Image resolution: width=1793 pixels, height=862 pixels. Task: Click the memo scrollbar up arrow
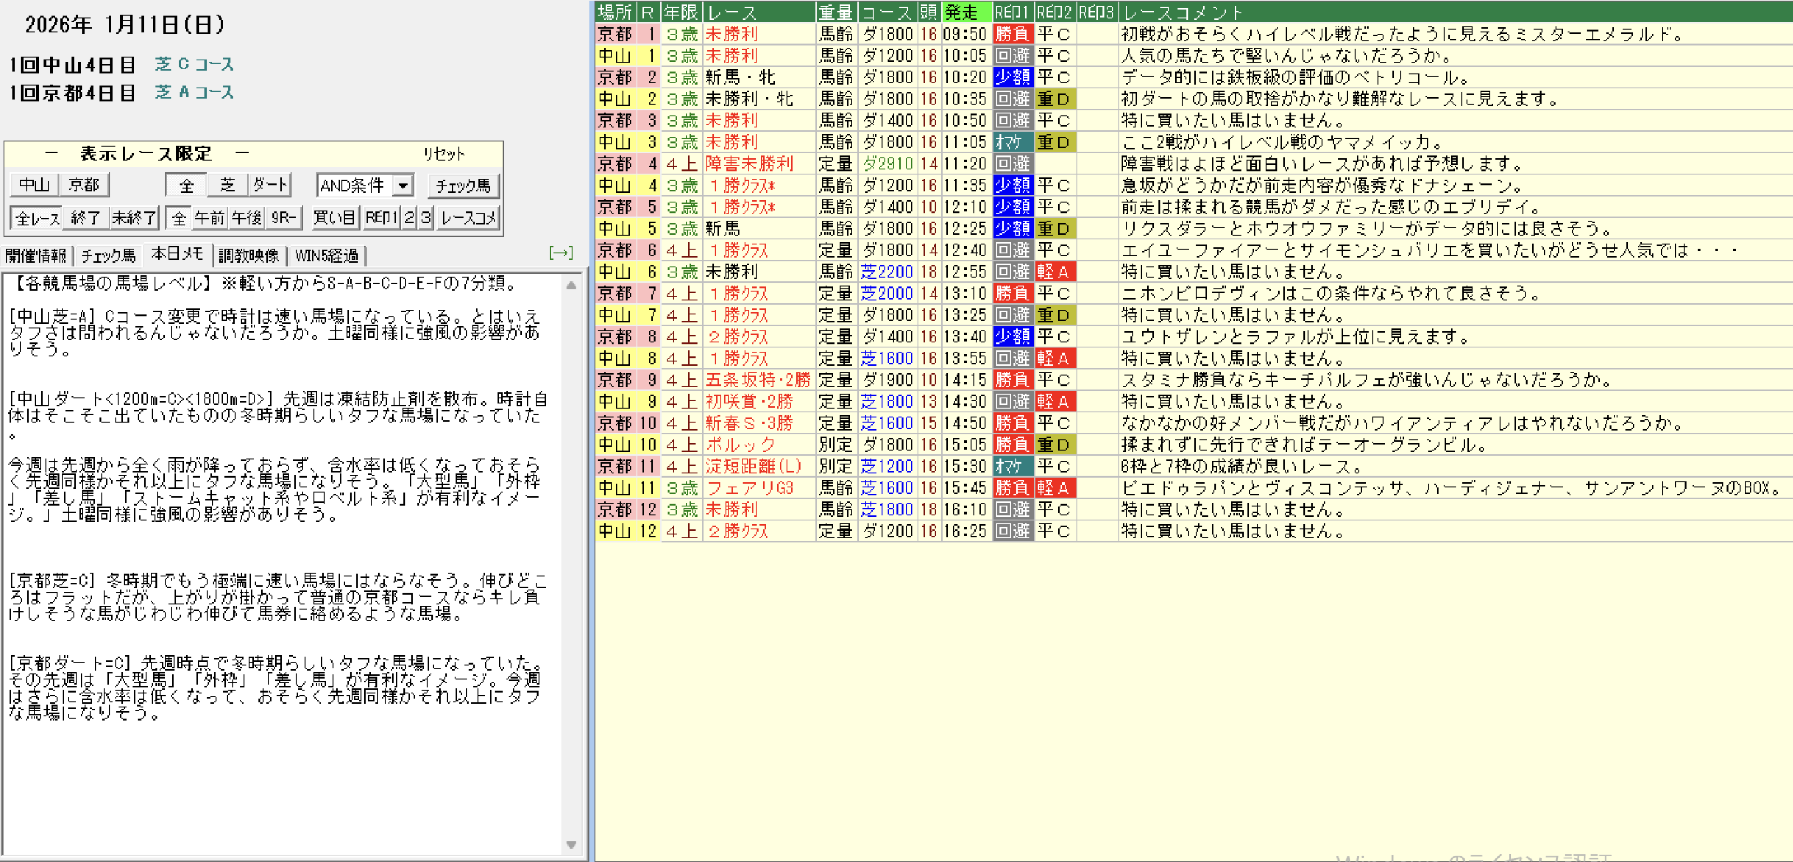pos(572,285)
